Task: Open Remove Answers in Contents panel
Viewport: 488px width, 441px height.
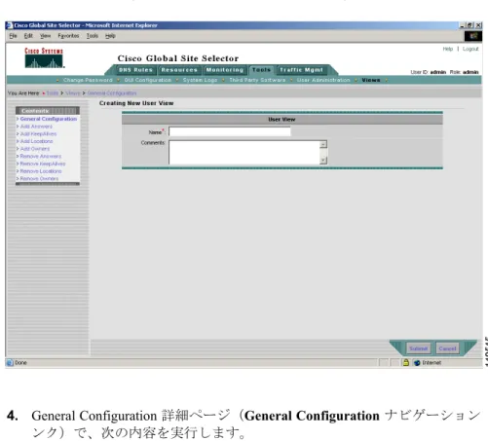Action: (x=41, y=156)
